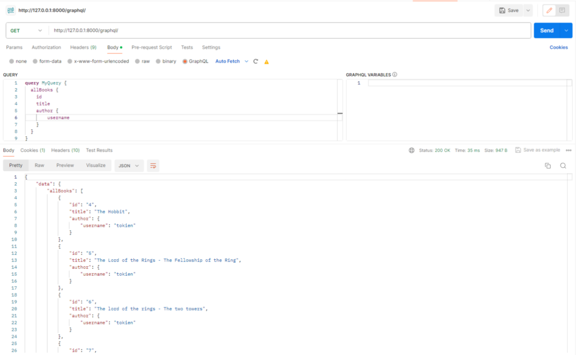Image resolution: width=576 pixels, height=355 pixels.
Task: Select the binary body type
Action: click(166, 61)
